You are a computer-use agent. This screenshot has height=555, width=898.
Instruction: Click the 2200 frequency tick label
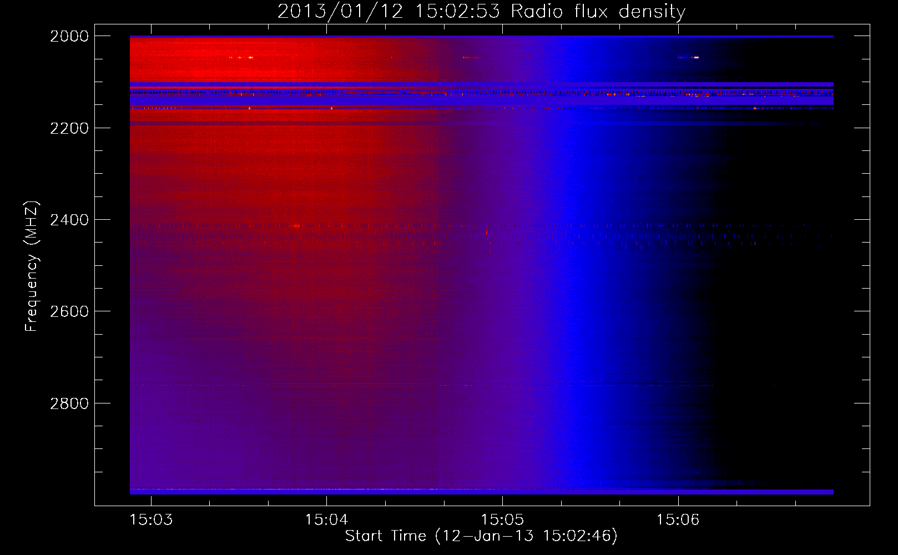[69, 128]
